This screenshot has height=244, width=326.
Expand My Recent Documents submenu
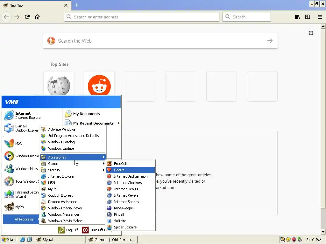(x=92, y=123)
